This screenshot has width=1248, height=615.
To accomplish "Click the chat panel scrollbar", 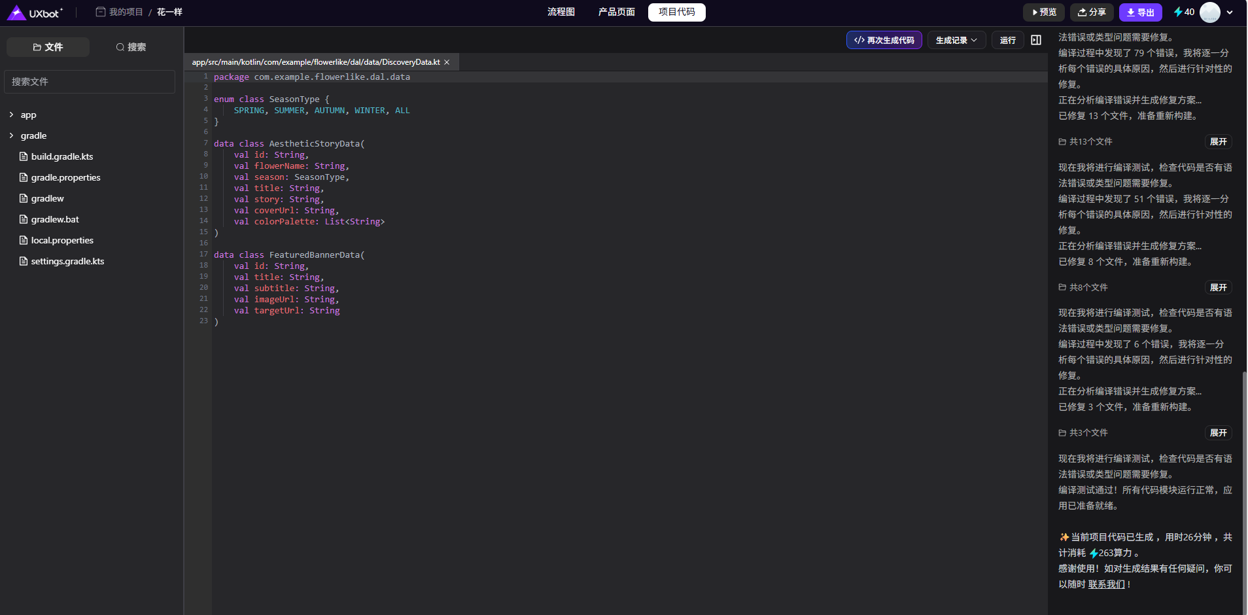I will coord(1244,491).
